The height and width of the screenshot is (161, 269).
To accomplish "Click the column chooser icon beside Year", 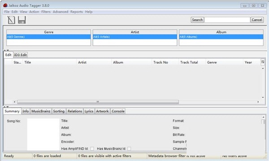I will (263, 62).
